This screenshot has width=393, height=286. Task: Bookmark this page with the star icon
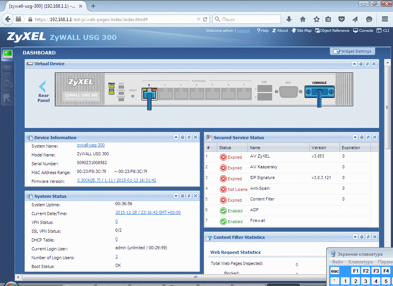click(x=316, y=19)
